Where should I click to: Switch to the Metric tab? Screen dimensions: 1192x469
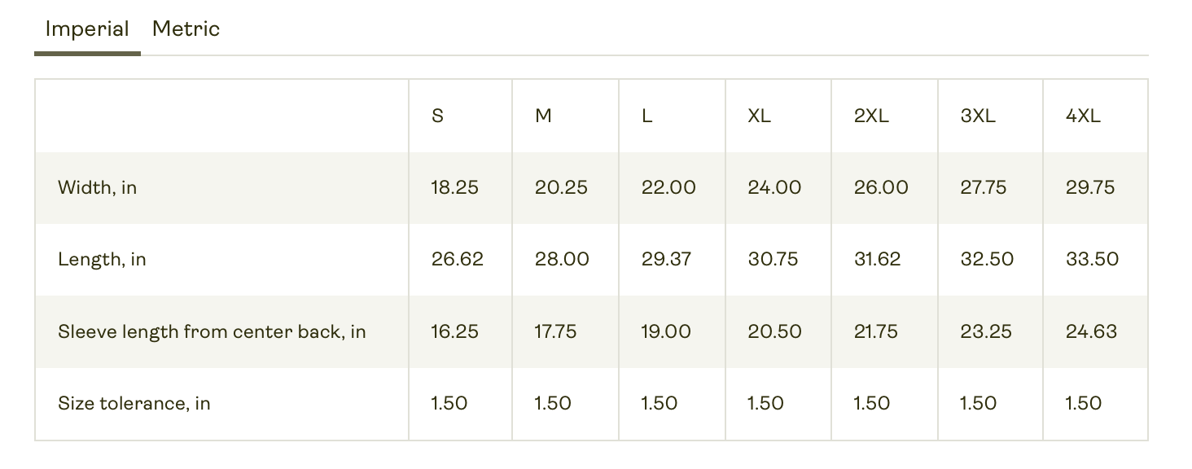tap(186, 29)
